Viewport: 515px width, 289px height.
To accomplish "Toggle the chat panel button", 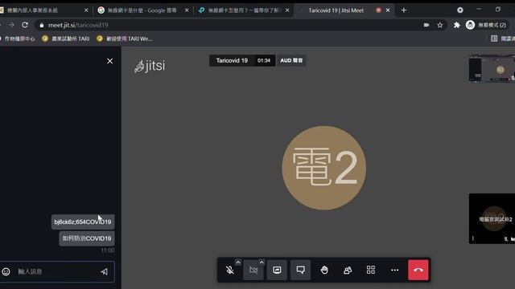I will [x=300, y=270].
